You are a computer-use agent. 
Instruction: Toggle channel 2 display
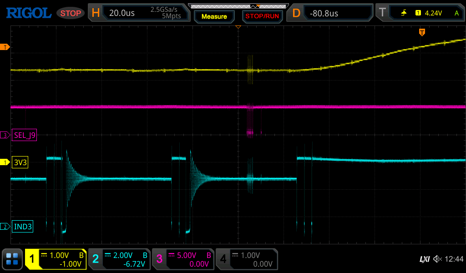[x=120, y=259]
